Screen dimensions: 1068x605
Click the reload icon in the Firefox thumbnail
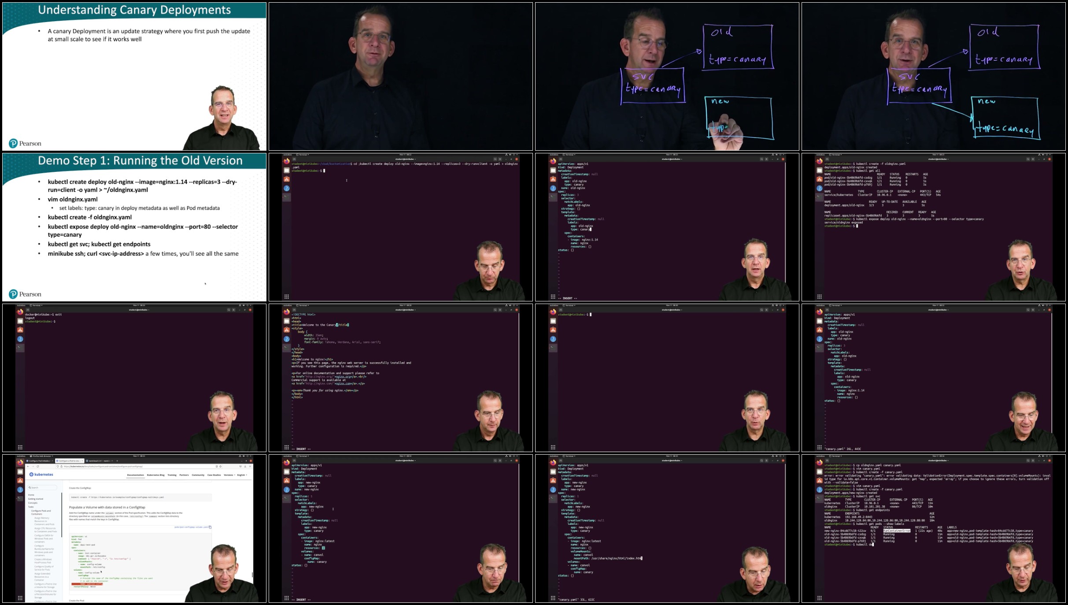pyautogui.click(x=38, y=466)
